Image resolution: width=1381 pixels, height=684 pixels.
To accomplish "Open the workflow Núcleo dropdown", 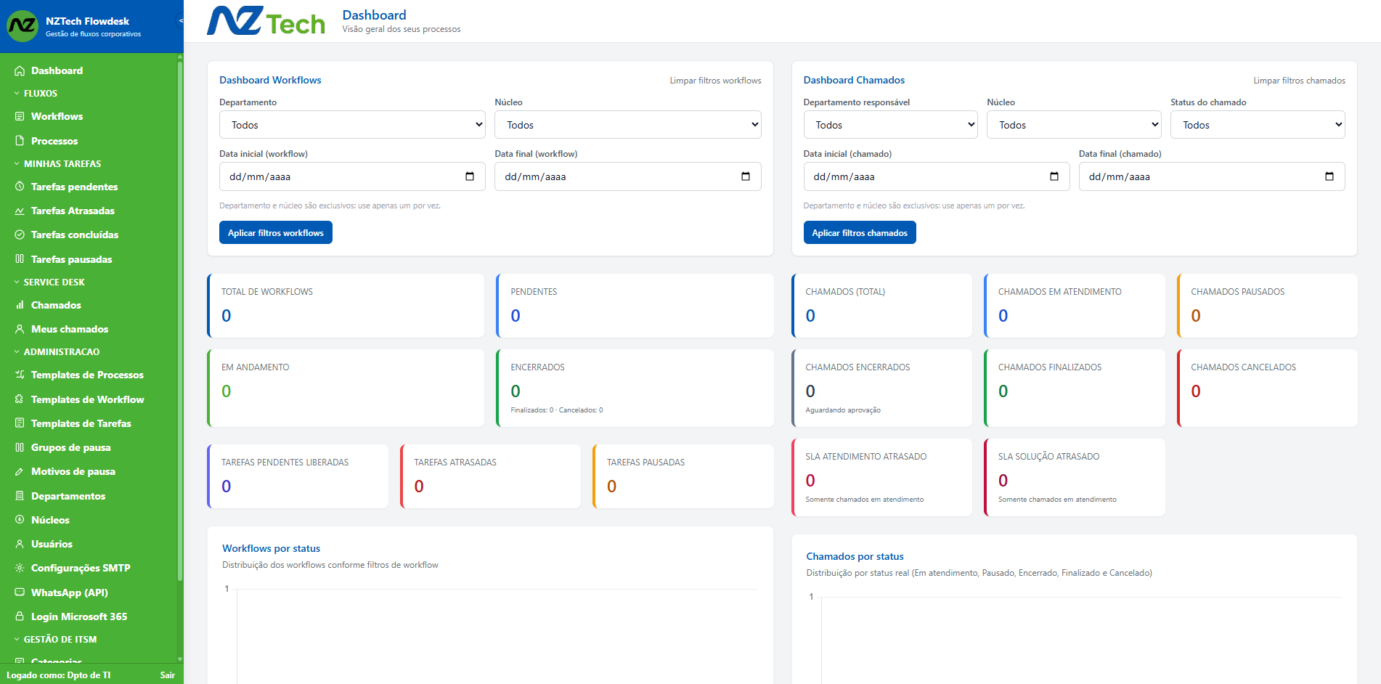I will coord(628,125).
